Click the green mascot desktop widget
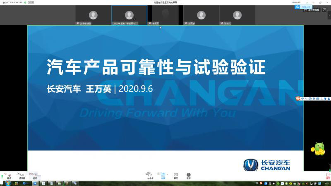Screen dimensions: 331x186 (319, 149)
